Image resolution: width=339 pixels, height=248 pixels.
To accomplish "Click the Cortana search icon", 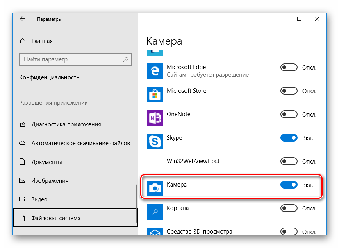I will click(x=155, y=212).
